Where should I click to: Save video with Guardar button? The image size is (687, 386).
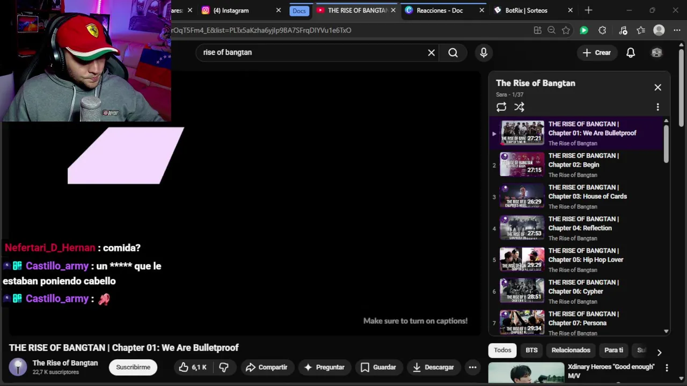point(378,367)
